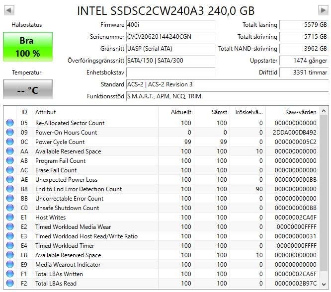Click the previous disk arrow button
Viewport: 331px width, 292px height.
click(x=8, y=10)
